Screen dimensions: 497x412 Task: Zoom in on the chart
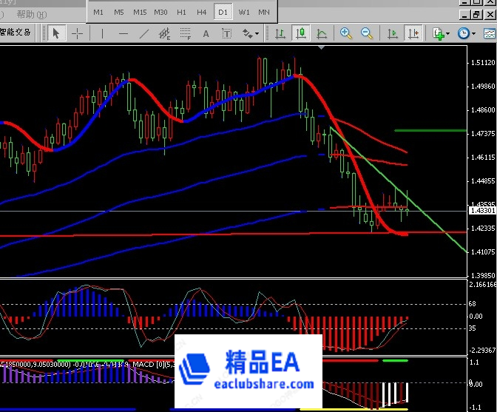[x=345, y=33]
